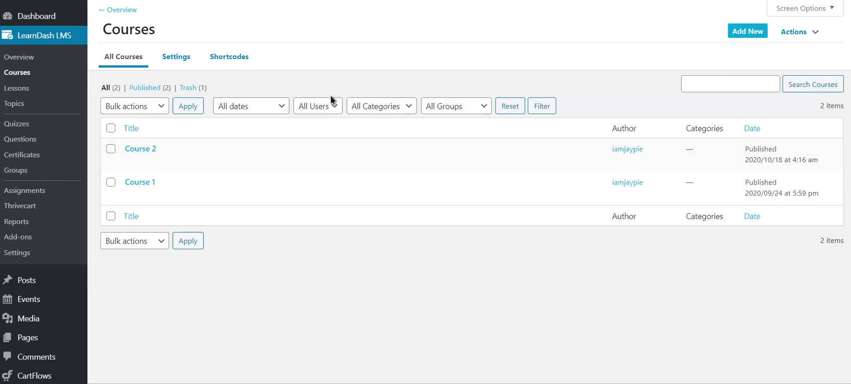
Task: Open Overview in LearnDash submenu
Action: (19, 57)
